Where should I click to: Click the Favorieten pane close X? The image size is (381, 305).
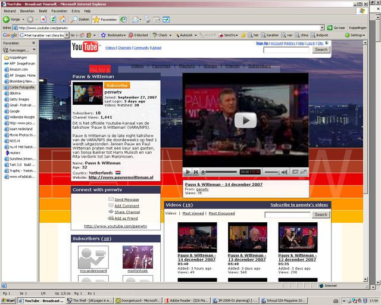tap(33, 43)
